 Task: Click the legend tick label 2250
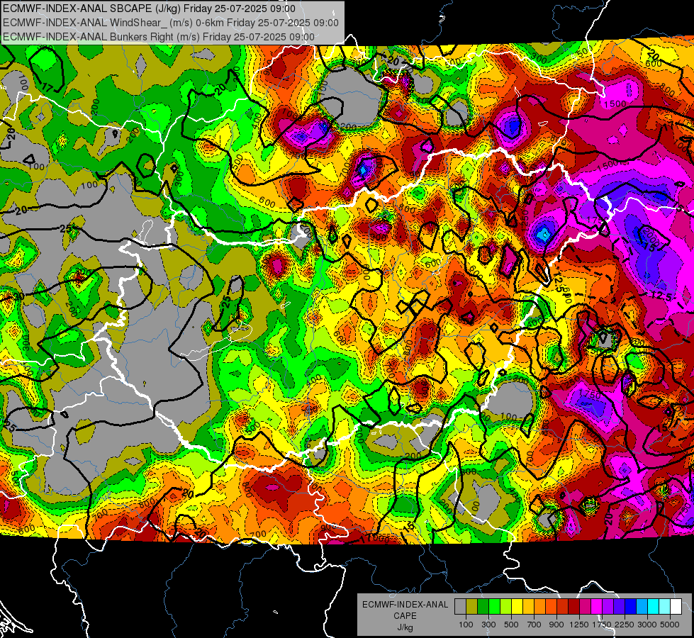(625, 625)
